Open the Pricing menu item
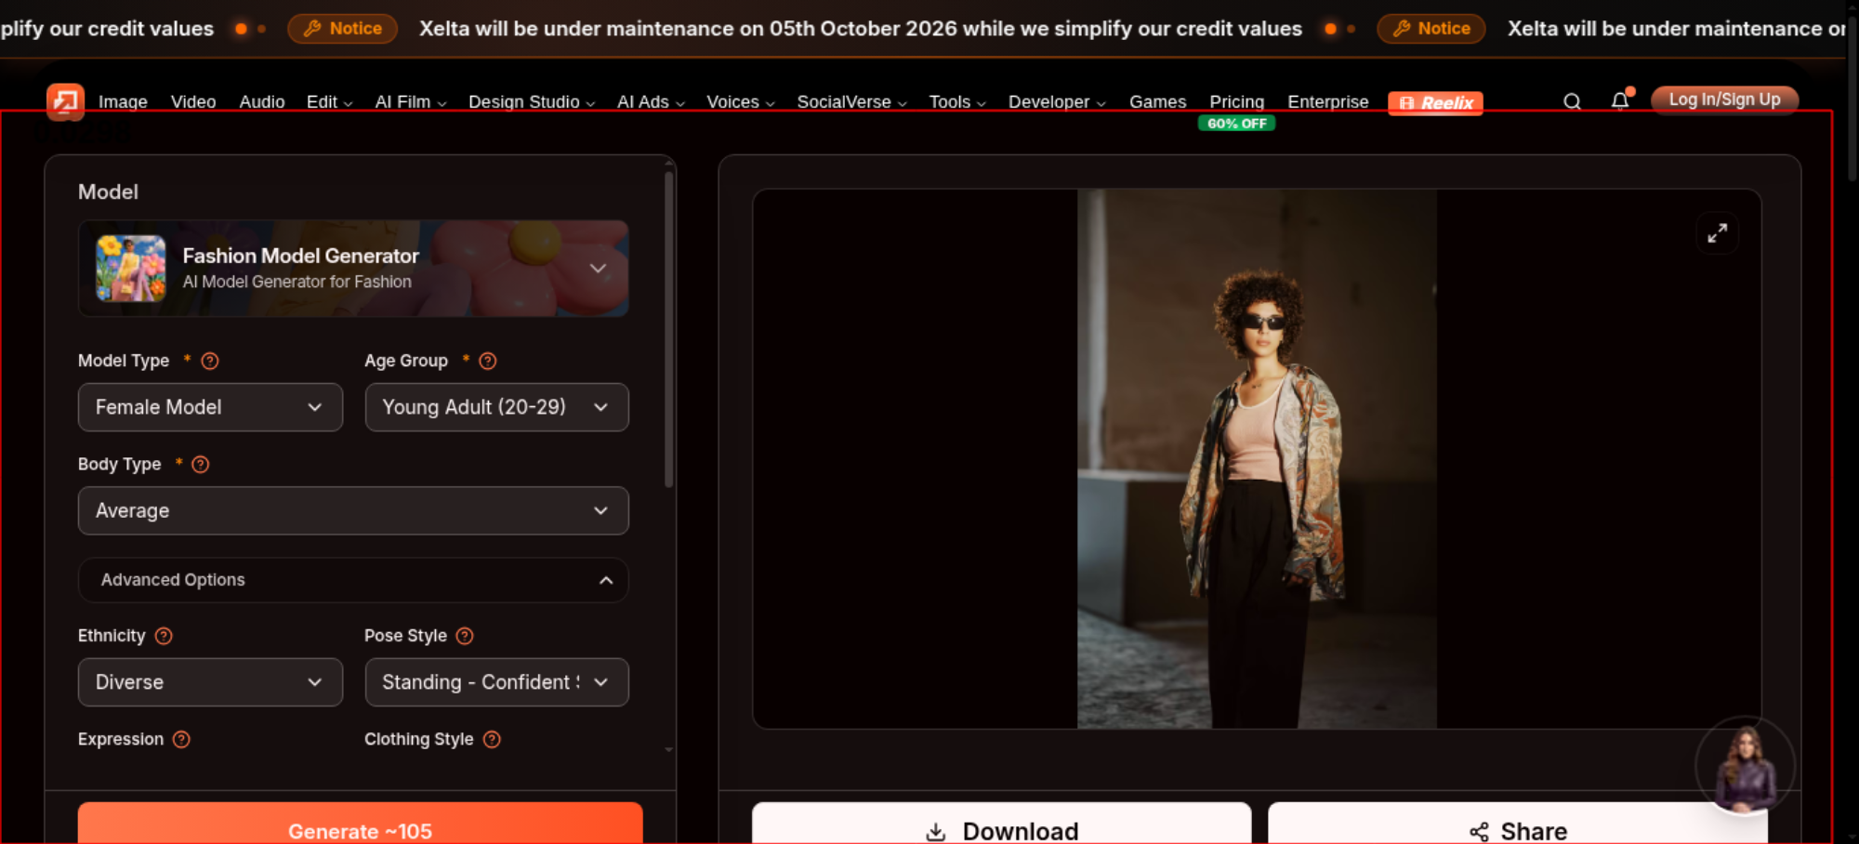Viewport: 1859px width, 844px height. pyautogui.click(x=1236, y=101)
